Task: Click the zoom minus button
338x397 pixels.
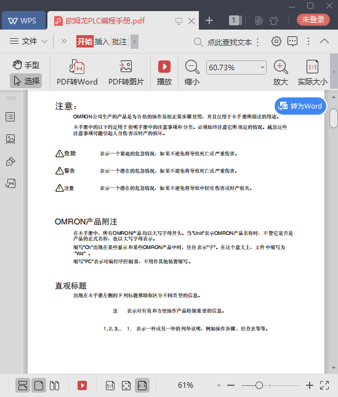Action: (x=230, y=385)
